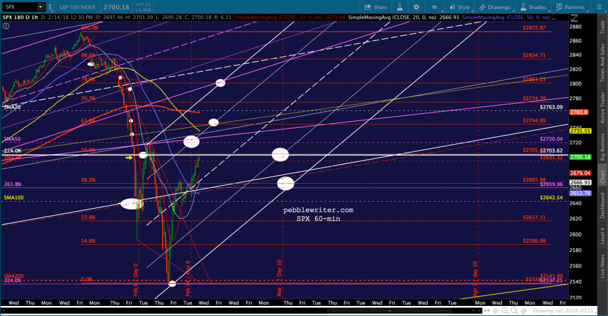The width and height of the screenshot is (608, 316).
Task: Open the Patterns menu
Action: [x=570, y=7]
